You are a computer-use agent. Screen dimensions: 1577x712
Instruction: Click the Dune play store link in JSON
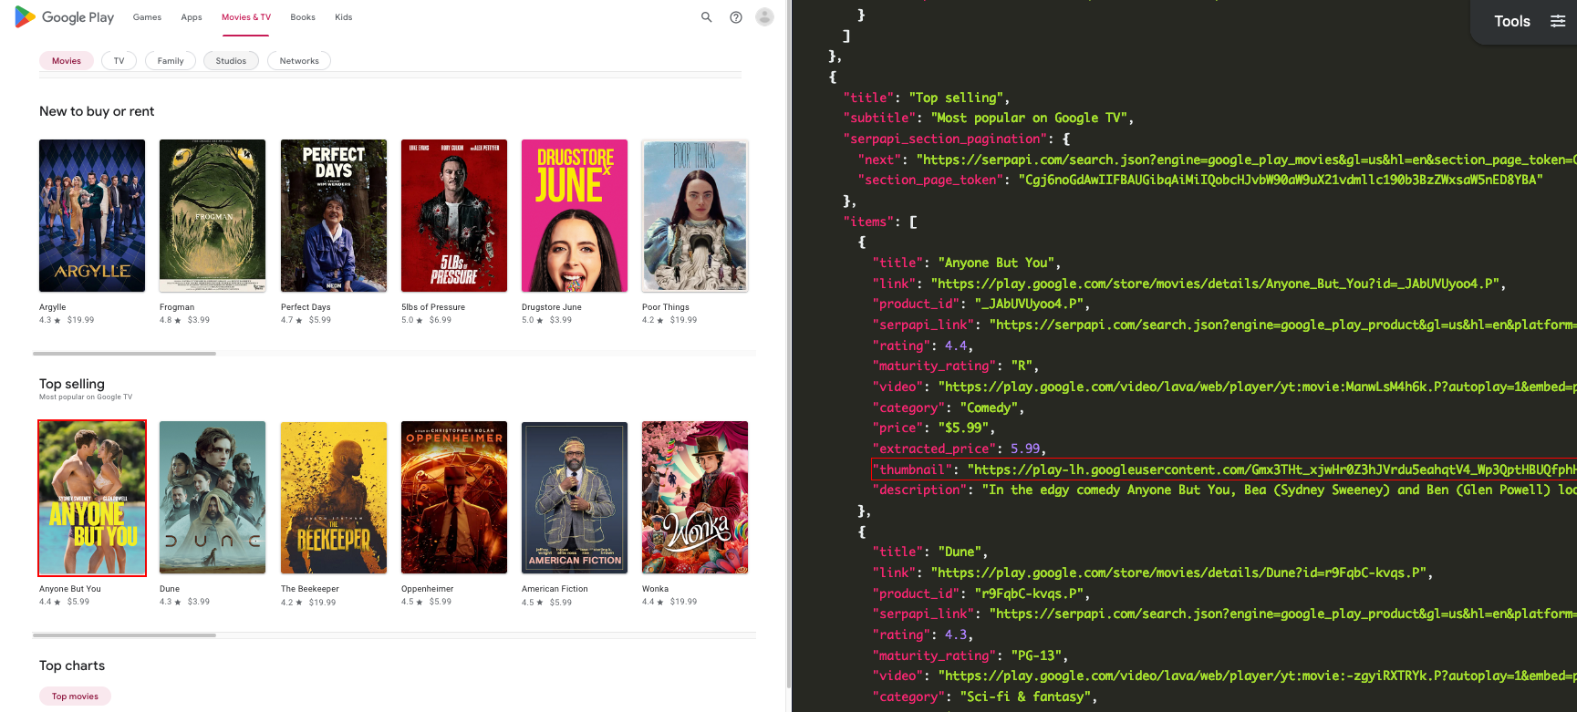[1181, 573]
